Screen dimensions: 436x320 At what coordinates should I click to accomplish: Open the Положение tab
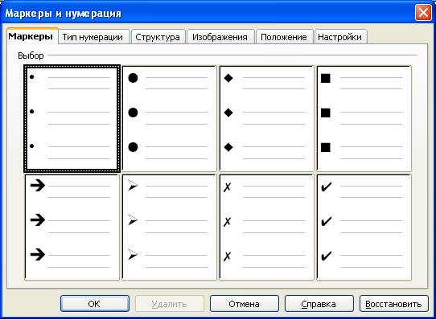tap(284, 37)
